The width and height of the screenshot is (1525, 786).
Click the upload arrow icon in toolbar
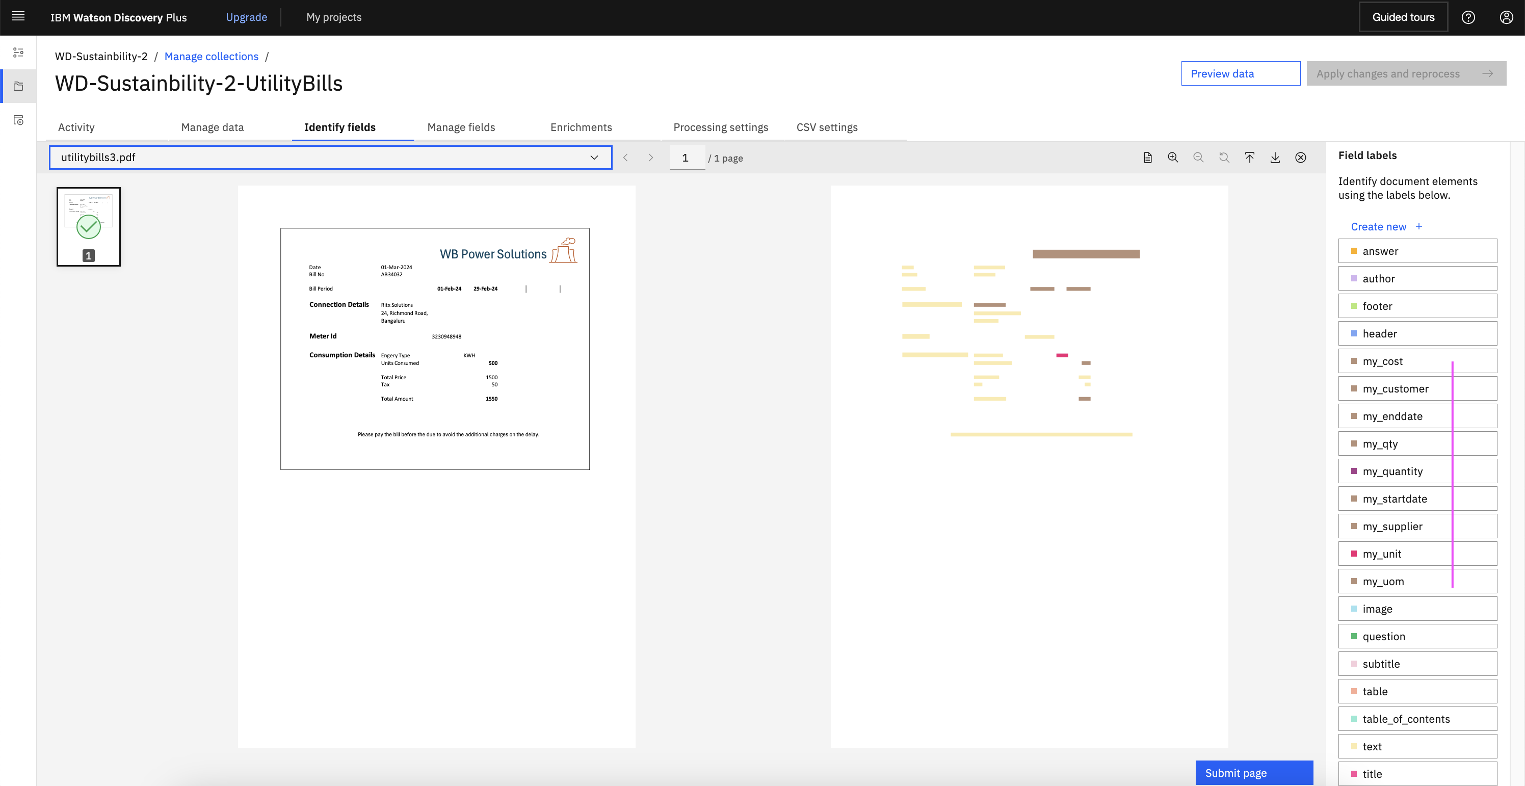[1249, 158]
